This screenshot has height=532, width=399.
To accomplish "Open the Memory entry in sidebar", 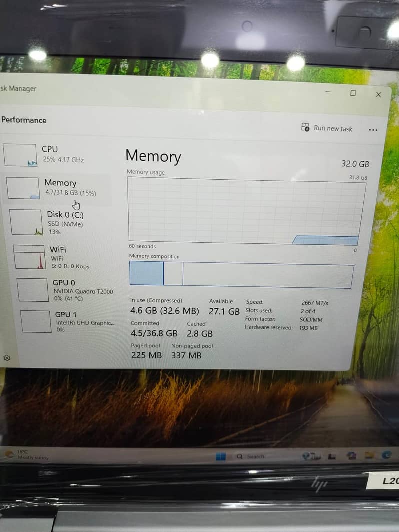I will coord(60,188).
